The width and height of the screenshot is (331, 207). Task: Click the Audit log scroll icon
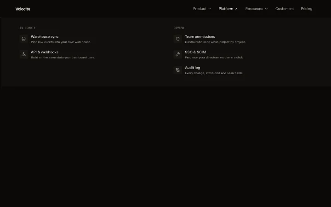tap(178, 70)
